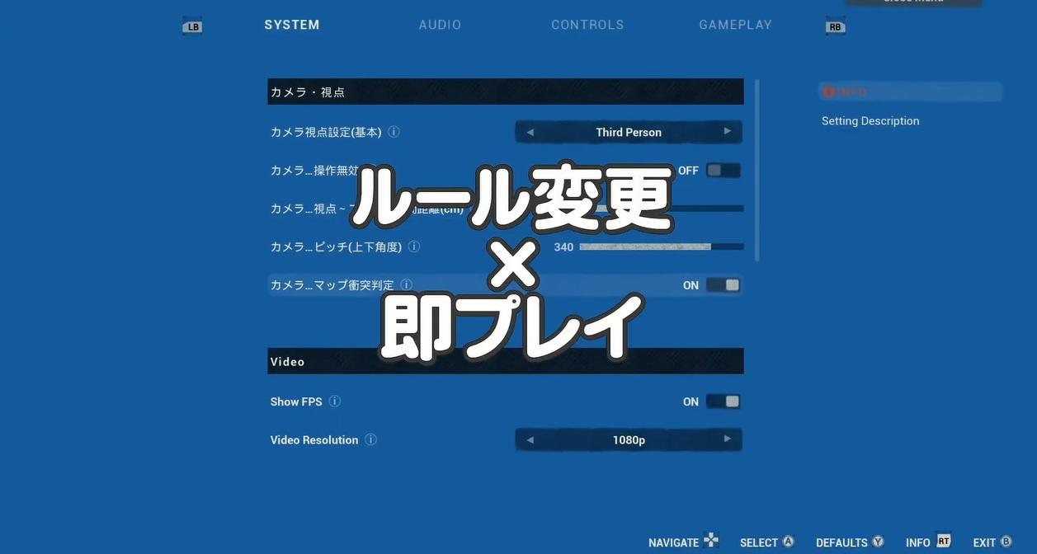Viewport: 1037px width, 554px height.
Task: Disable the カメラ…マップ衝突判定 switch
Action: click(x=723, y=285)
